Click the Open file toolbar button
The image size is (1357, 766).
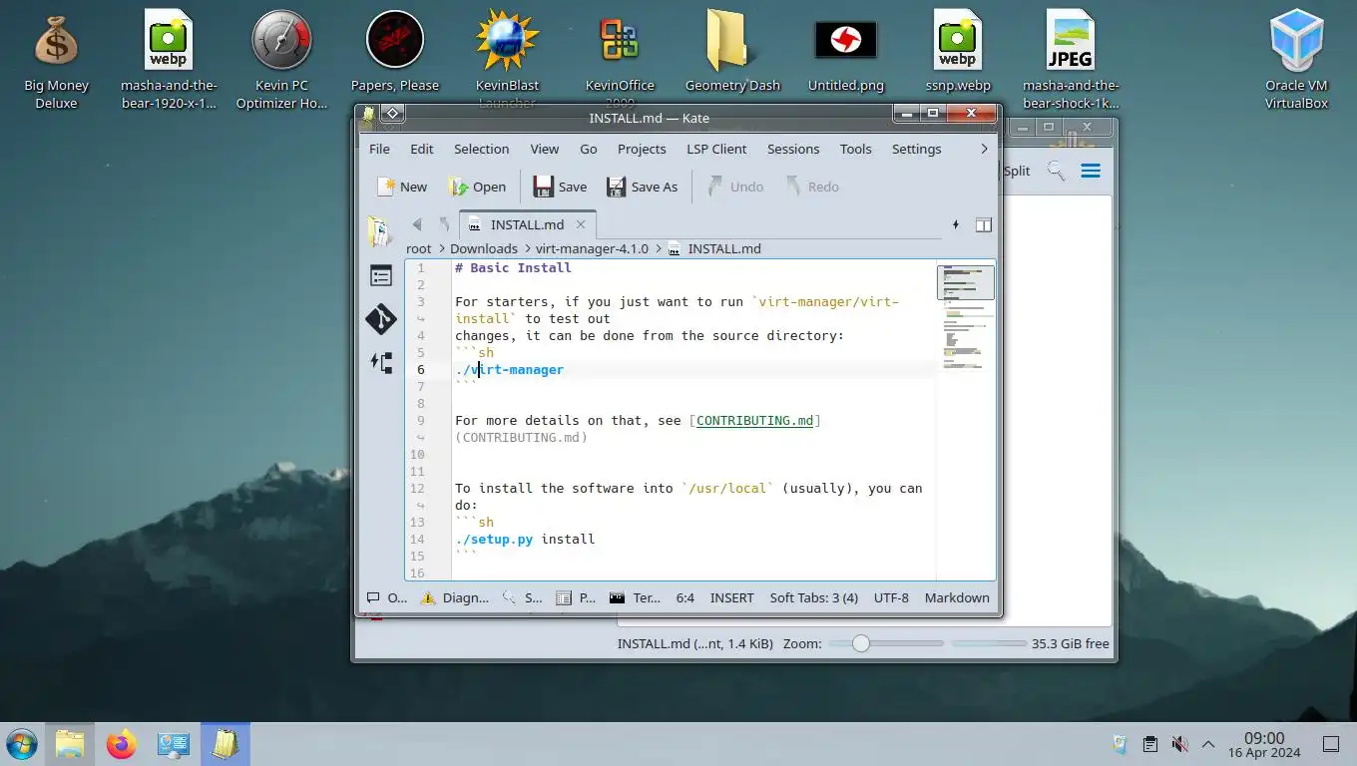pos(477,187)
